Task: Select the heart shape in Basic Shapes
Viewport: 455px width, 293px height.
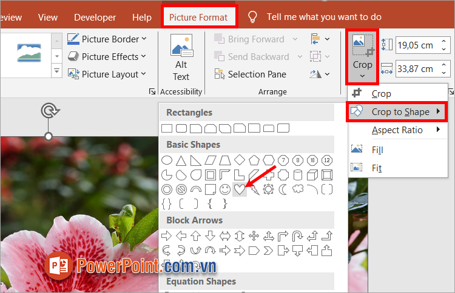Action: (x=240, y=189)
